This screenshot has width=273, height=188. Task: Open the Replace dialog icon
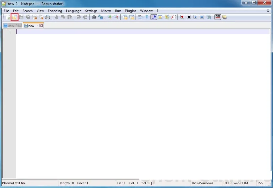[x=101, y=17]
